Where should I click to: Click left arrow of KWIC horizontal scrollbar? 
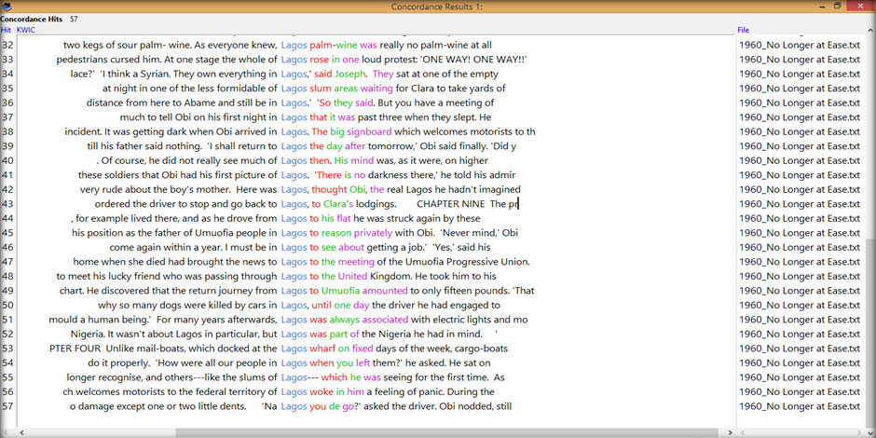[x=21, y=432]
